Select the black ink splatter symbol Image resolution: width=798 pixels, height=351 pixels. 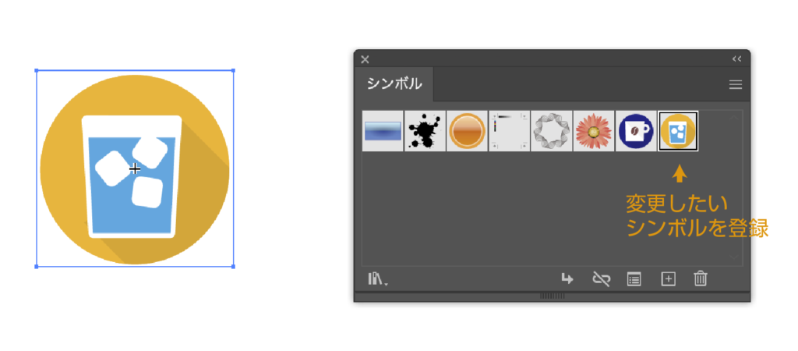click(x=425, y=131)
